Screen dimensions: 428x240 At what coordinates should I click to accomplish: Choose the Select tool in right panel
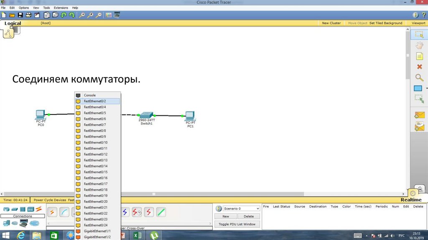(x=419, y=34)
